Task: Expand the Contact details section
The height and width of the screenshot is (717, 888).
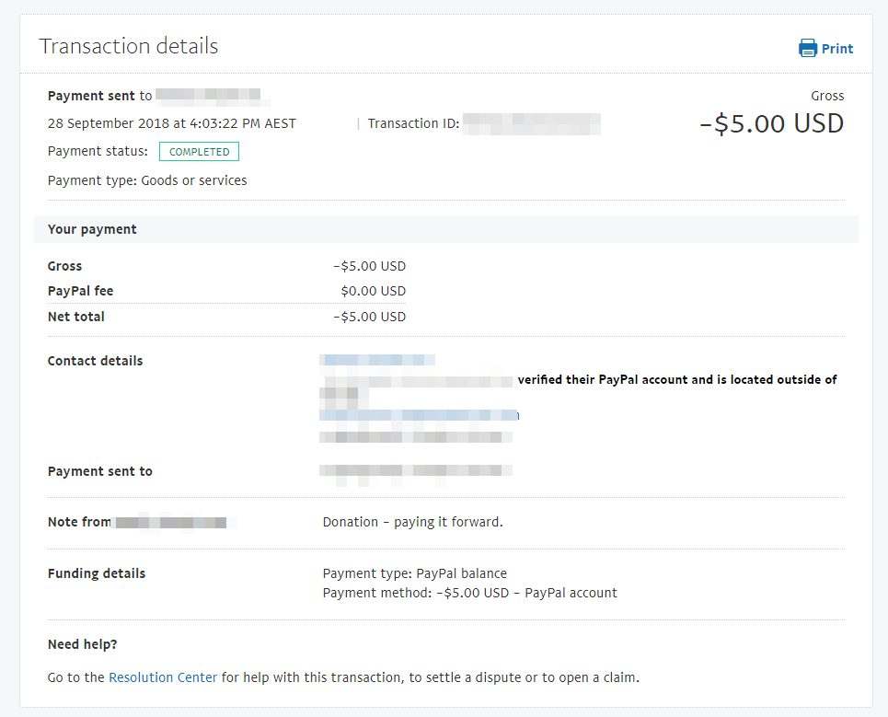Action: point(95,360)
